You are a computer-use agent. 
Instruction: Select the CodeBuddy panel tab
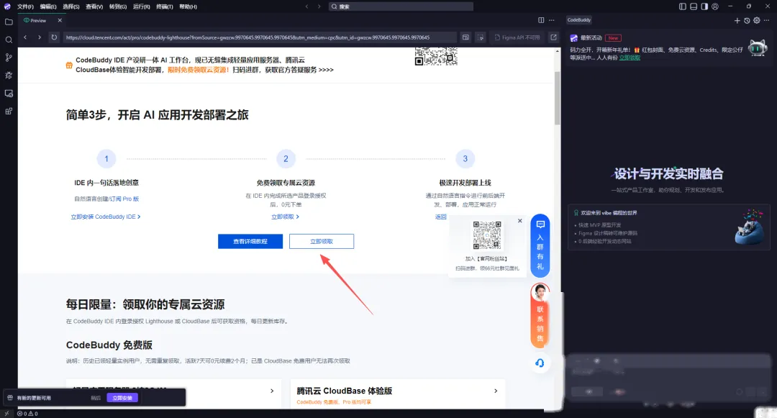(578, 20)
